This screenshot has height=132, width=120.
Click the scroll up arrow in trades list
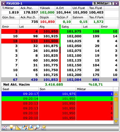pyautogui.click(x=116, y=94)
